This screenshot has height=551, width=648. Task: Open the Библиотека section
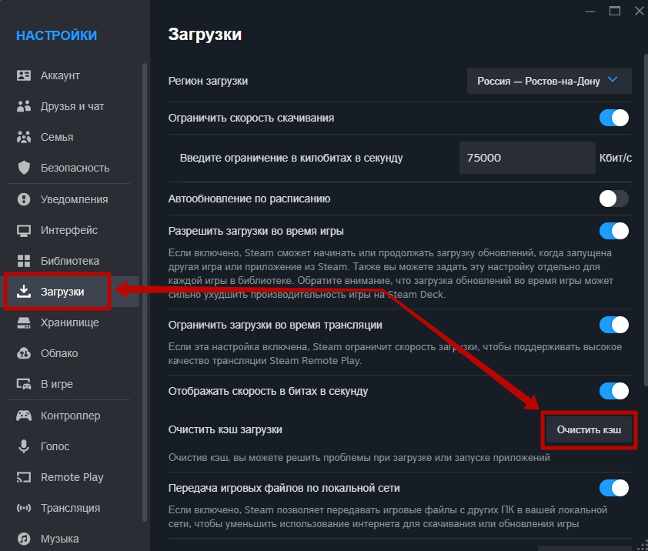[x=70, y=261]
